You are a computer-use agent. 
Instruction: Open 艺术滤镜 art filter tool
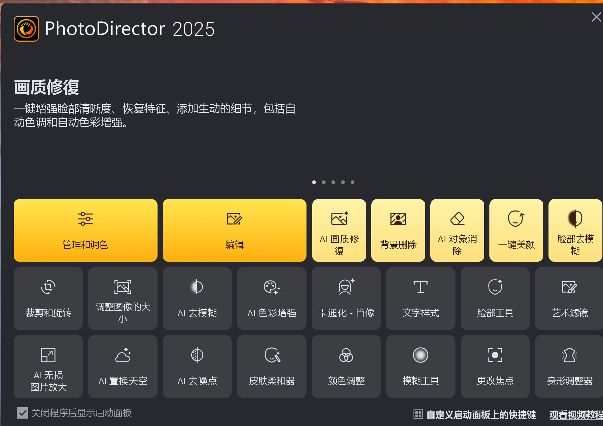point(569,298)
